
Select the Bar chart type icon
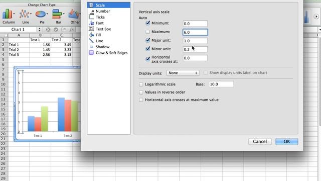click(57, 14)
